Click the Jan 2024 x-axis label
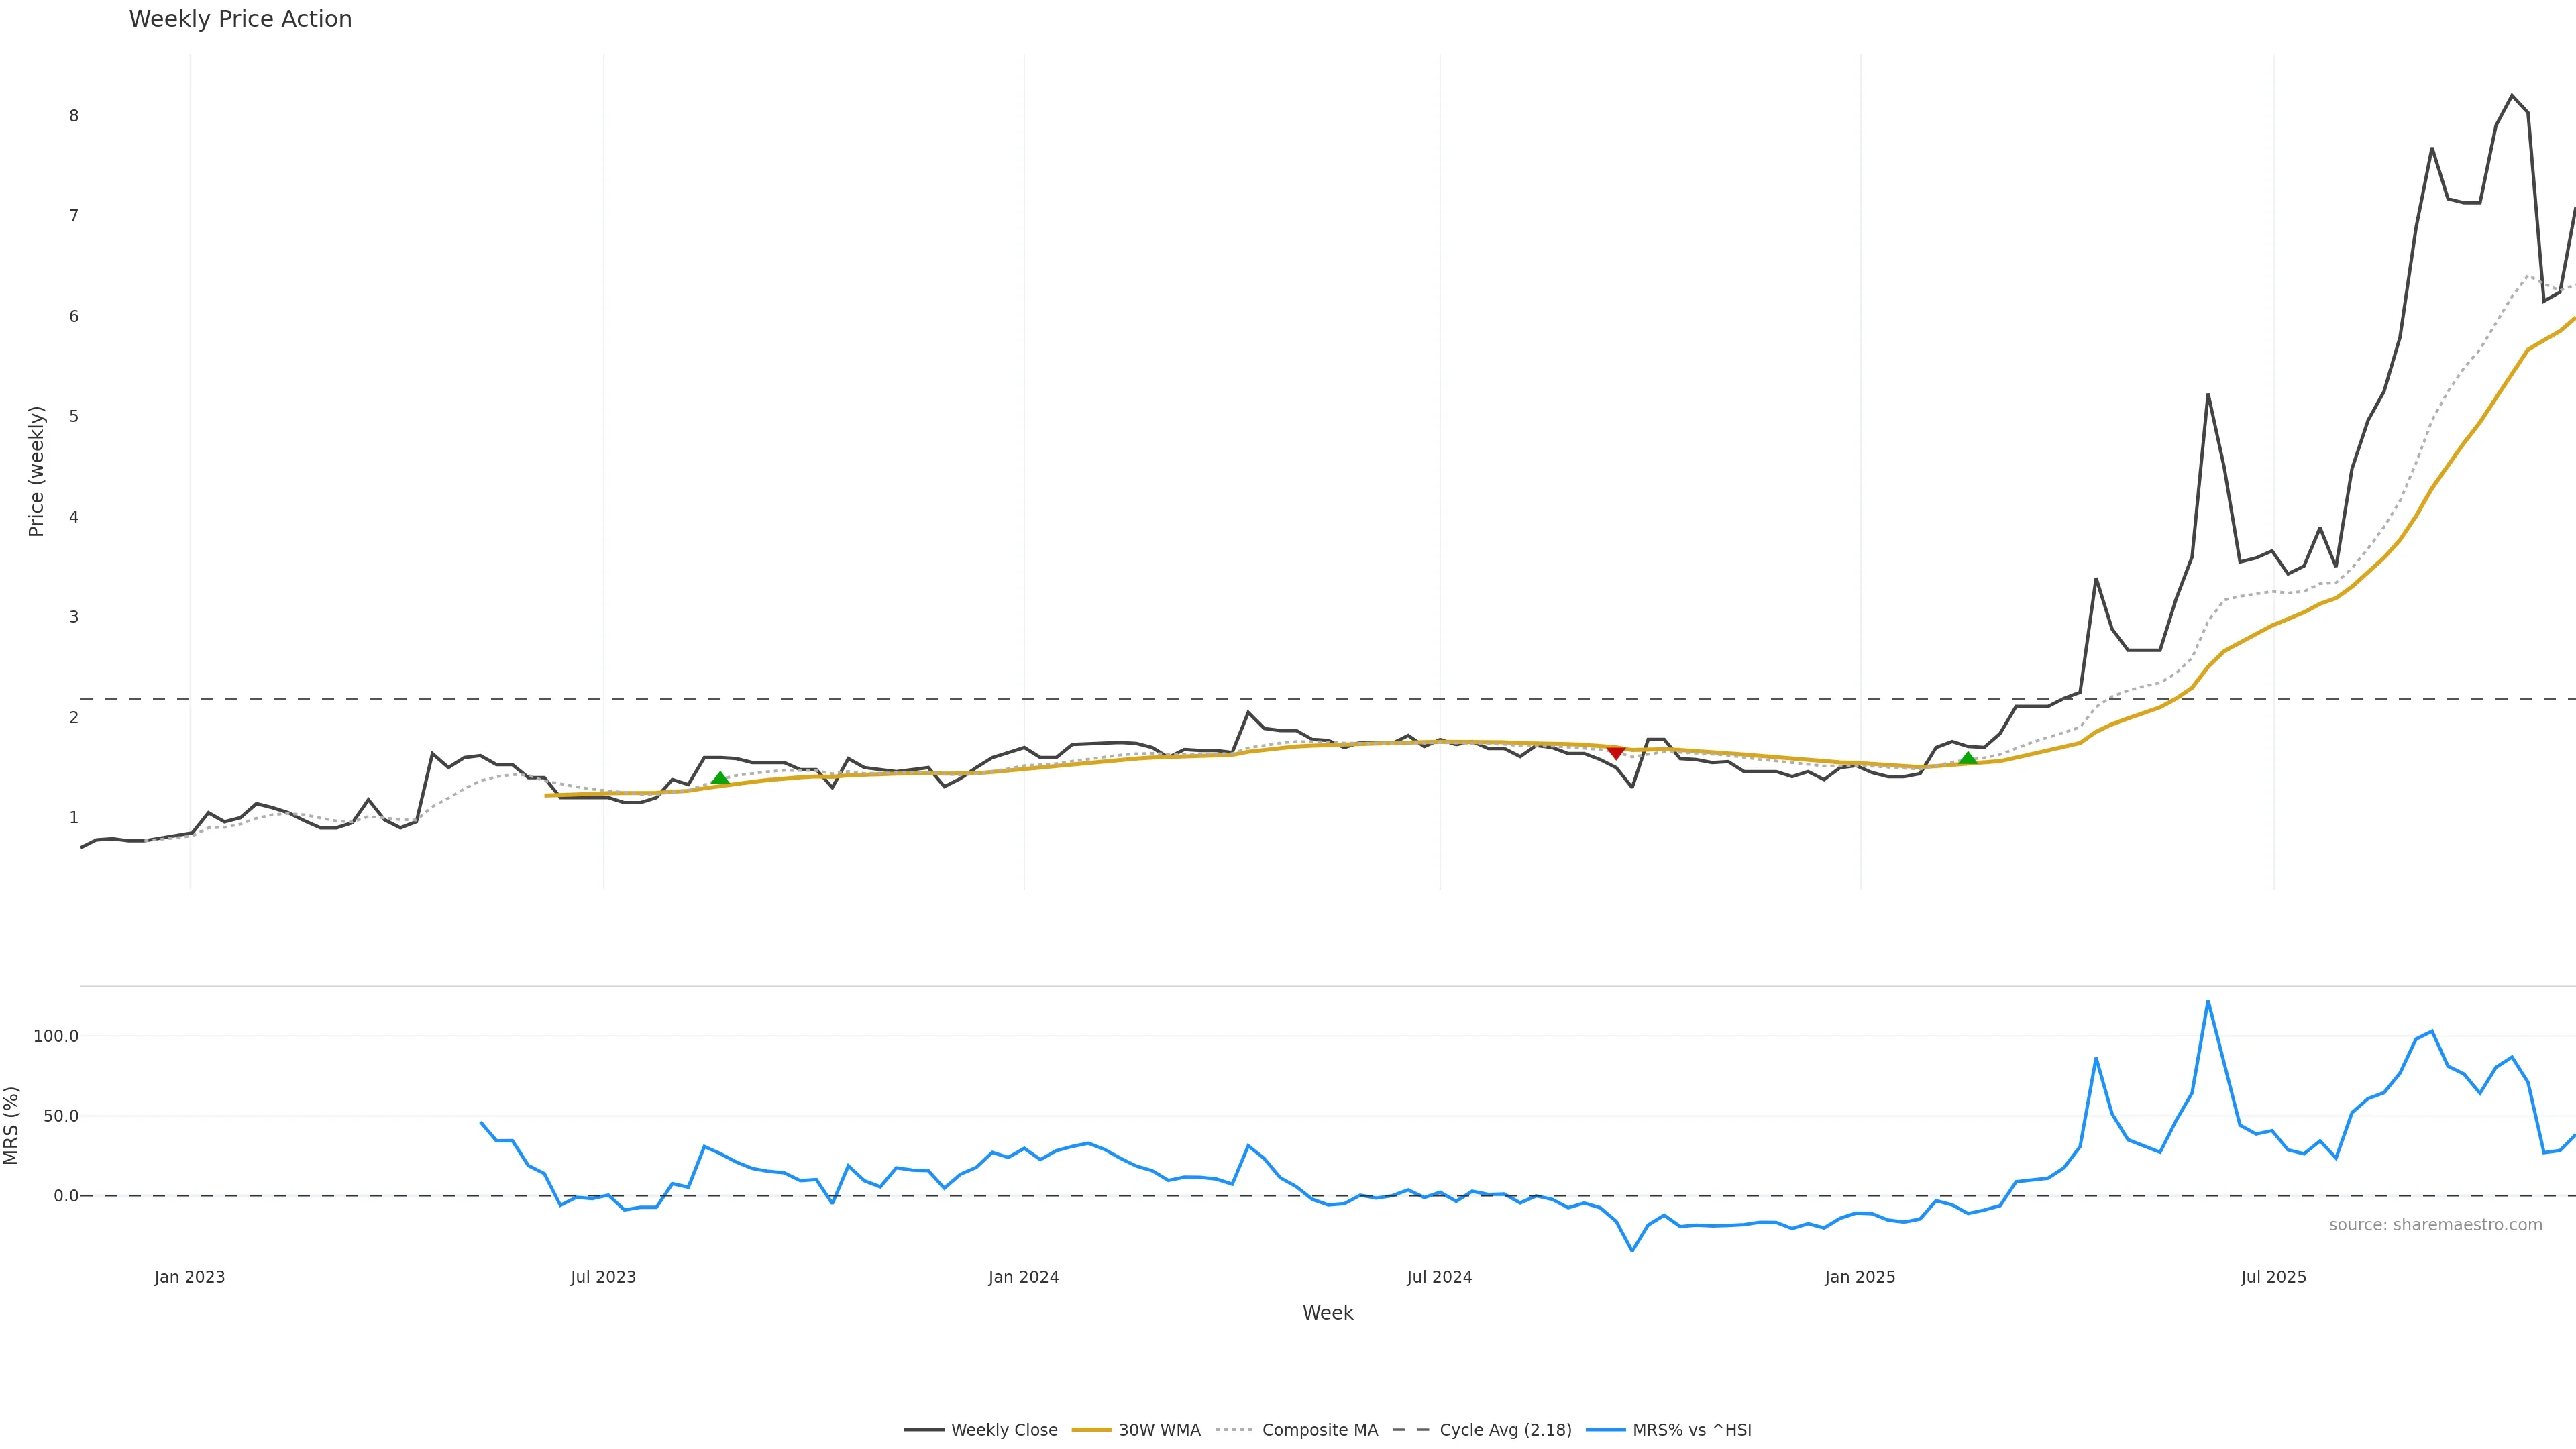This screenshot has width=2576, height=1449. pyautogui.click(x=1023, y=1277)
